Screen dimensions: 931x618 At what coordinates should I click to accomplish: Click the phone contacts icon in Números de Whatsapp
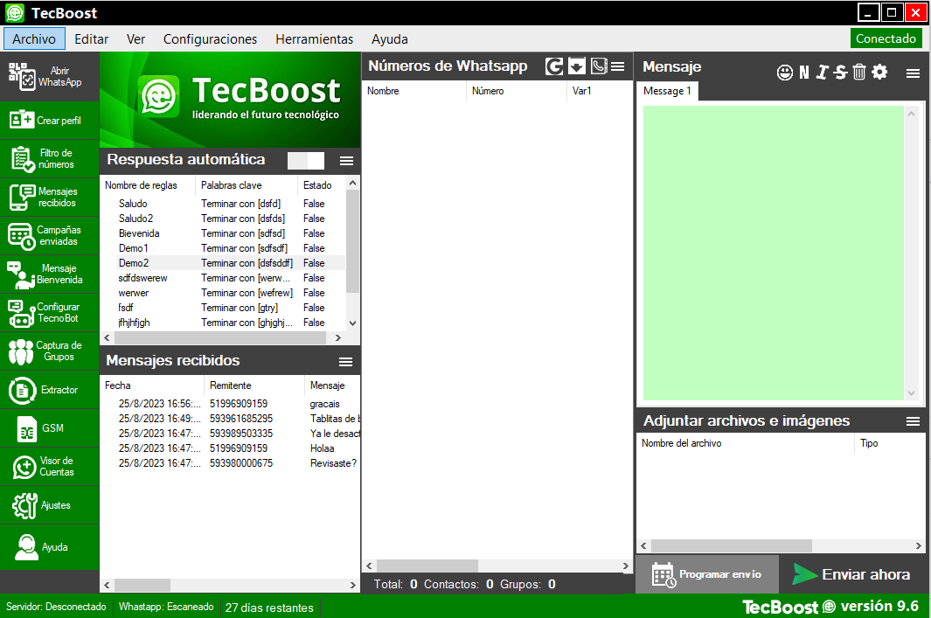click(x=599, y=66)
